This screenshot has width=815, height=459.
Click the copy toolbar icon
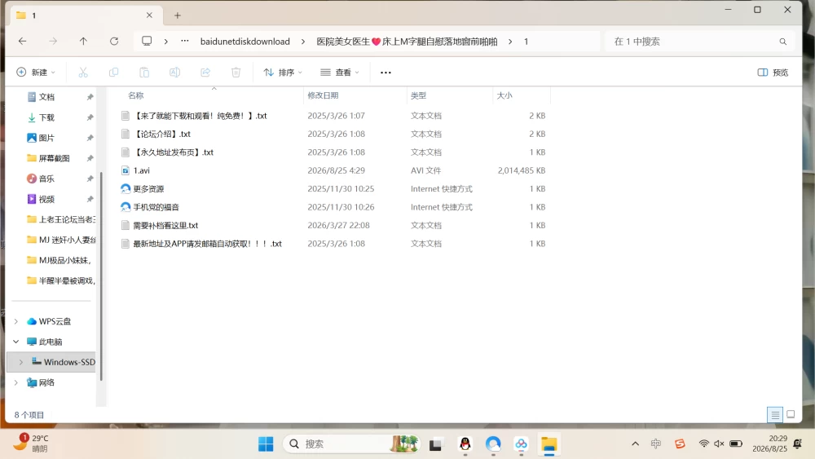point(113,73)
